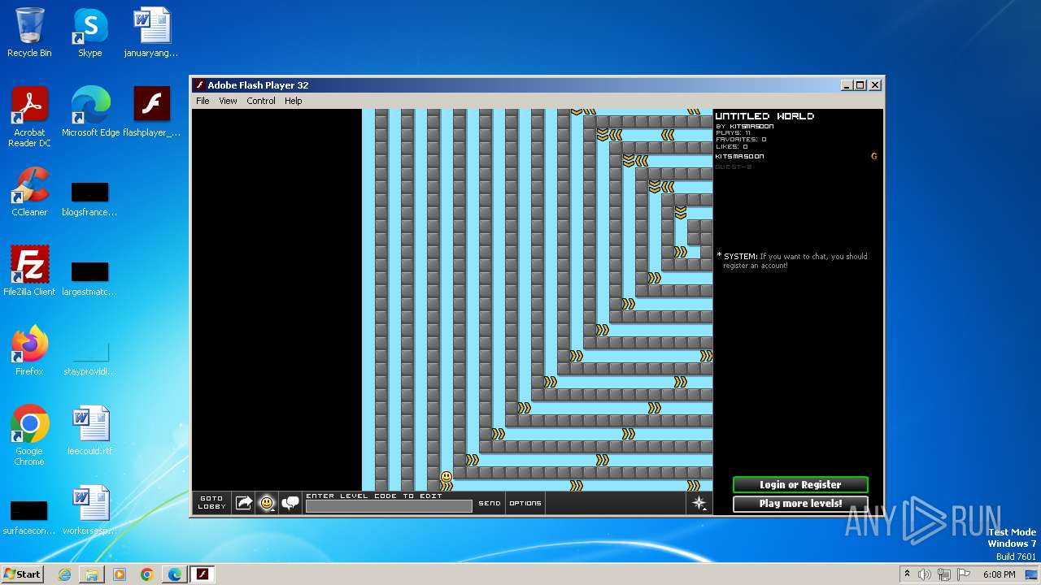Click the Share level arrow icon
Image resolution: width=1041 pixels, height=585 pixels.
pos(243,503)
